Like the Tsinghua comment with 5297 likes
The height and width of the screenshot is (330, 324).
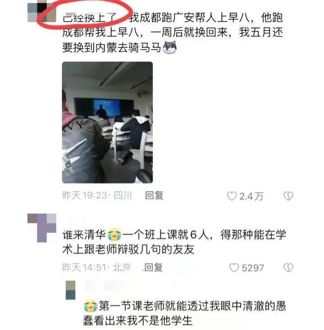pos(234,268)
